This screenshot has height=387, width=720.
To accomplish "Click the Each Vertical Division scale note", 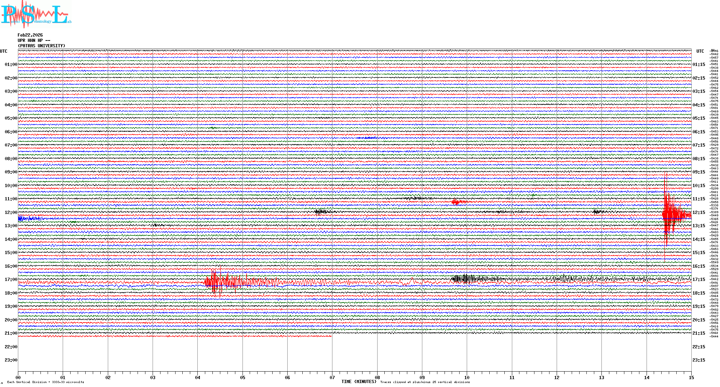I will click(45, 382).
